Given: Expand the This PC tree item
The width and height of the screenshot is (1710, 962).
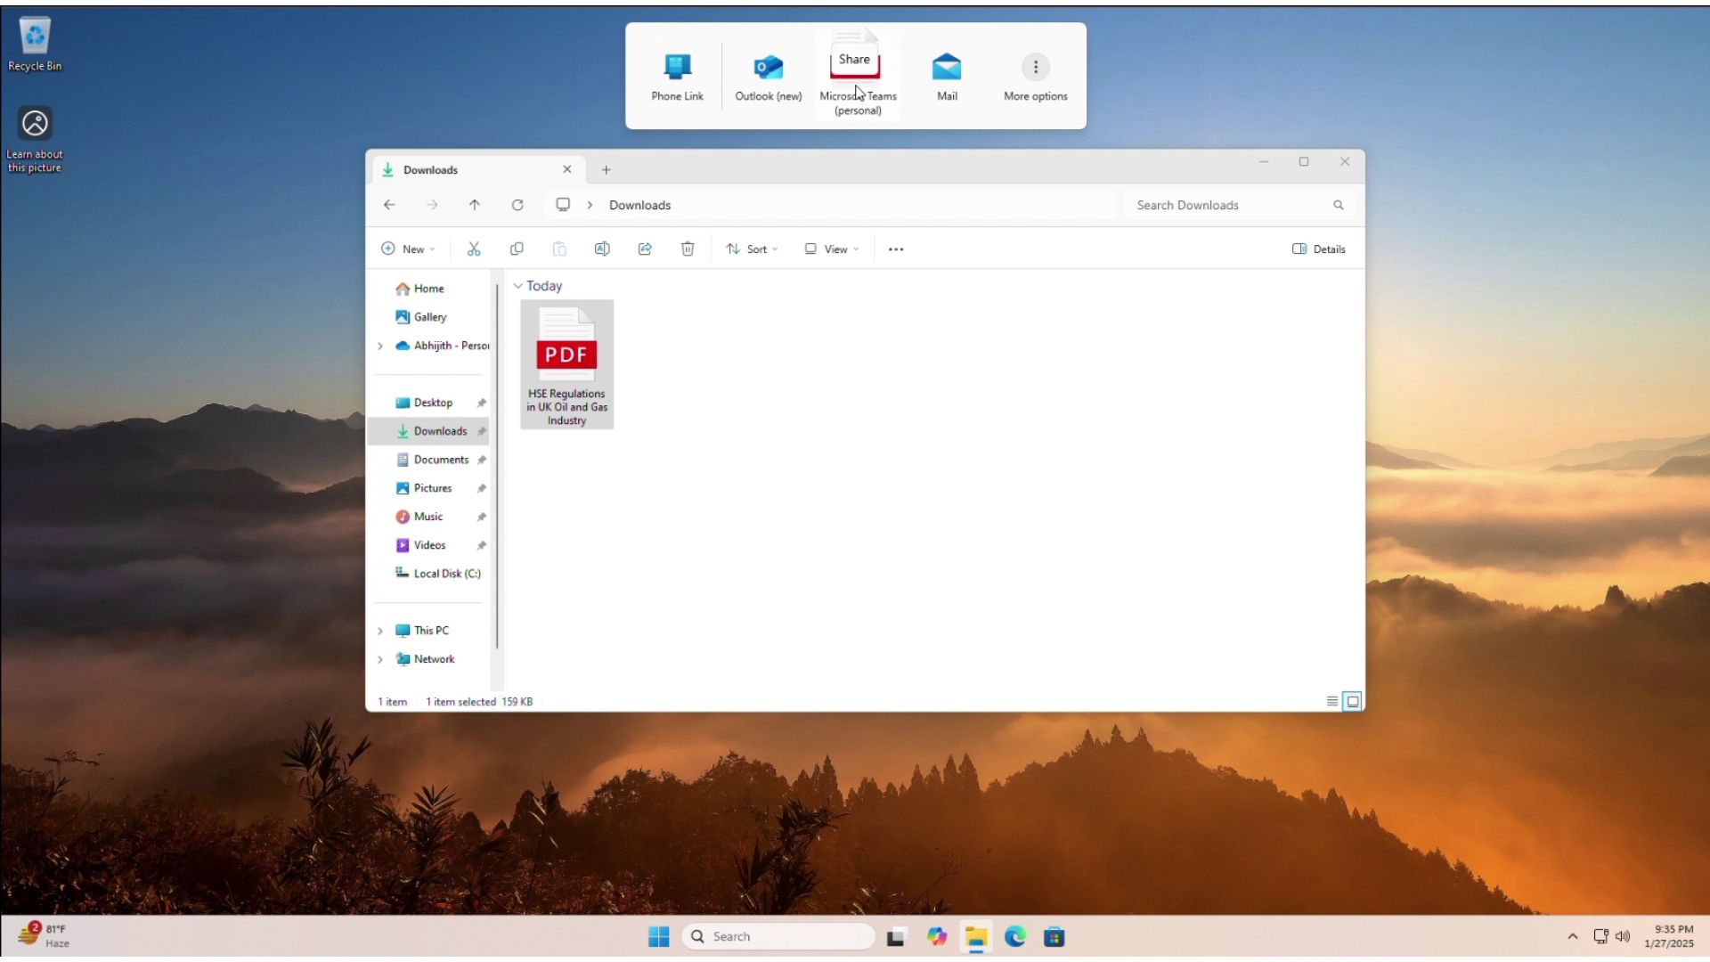Looking at the screenshot, I should click(381, 630).
